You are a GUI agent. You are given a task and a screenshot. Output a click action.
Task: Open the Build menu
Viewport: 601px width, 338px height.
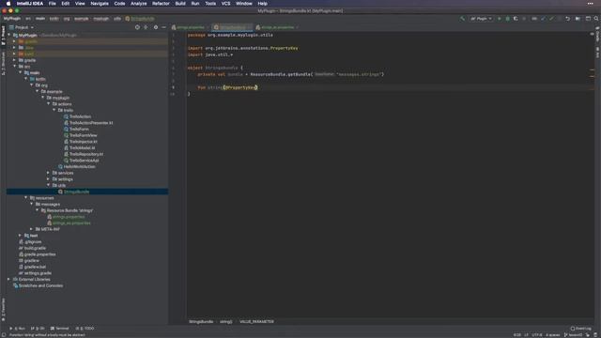click(180, 4)
